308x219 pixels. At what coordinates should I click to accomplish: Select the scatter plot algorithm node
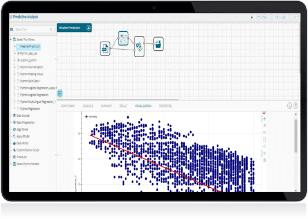coord(123,38)
